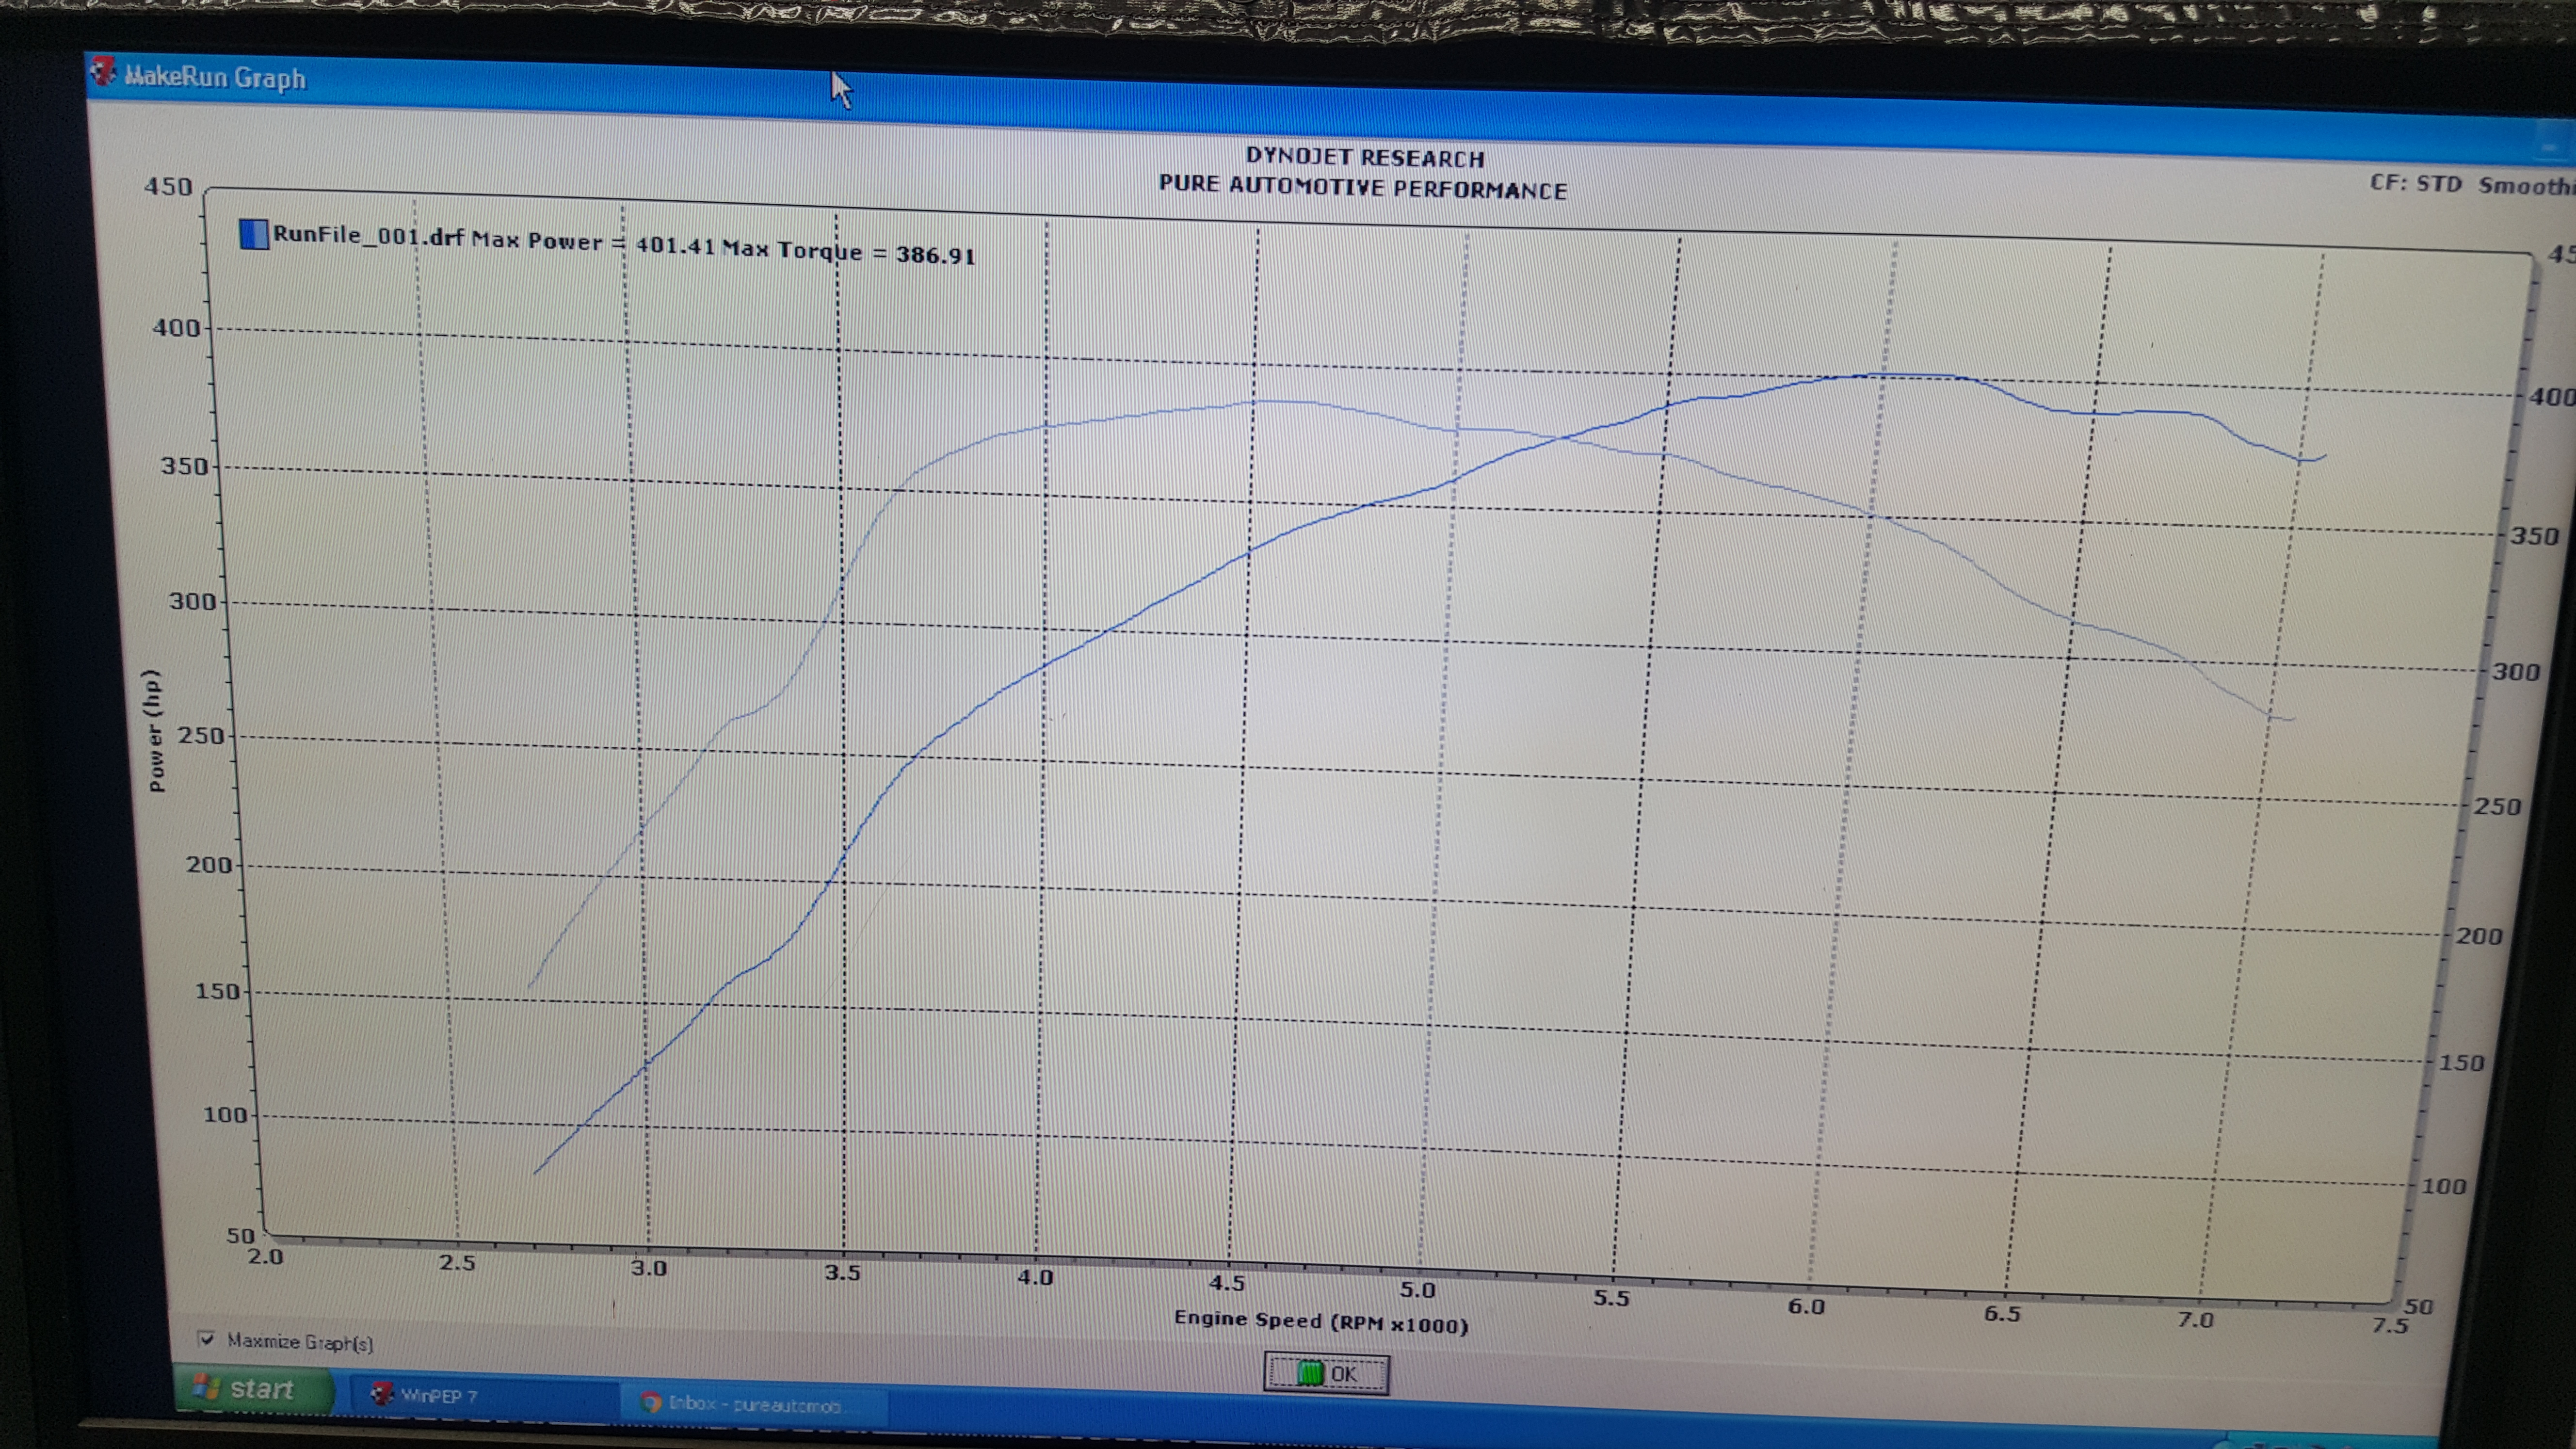Click the DYNOJET RESEARCH title

(x=1365, y=157)
